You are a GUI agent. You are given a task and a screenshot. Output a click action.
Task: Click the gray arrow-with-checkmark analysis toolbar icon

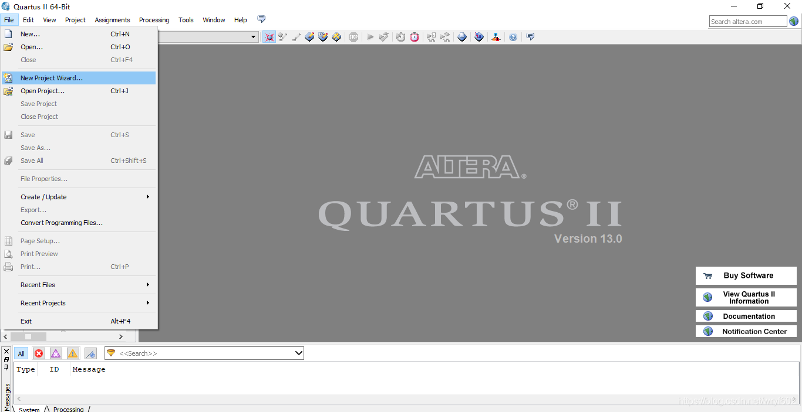[384, 37]
